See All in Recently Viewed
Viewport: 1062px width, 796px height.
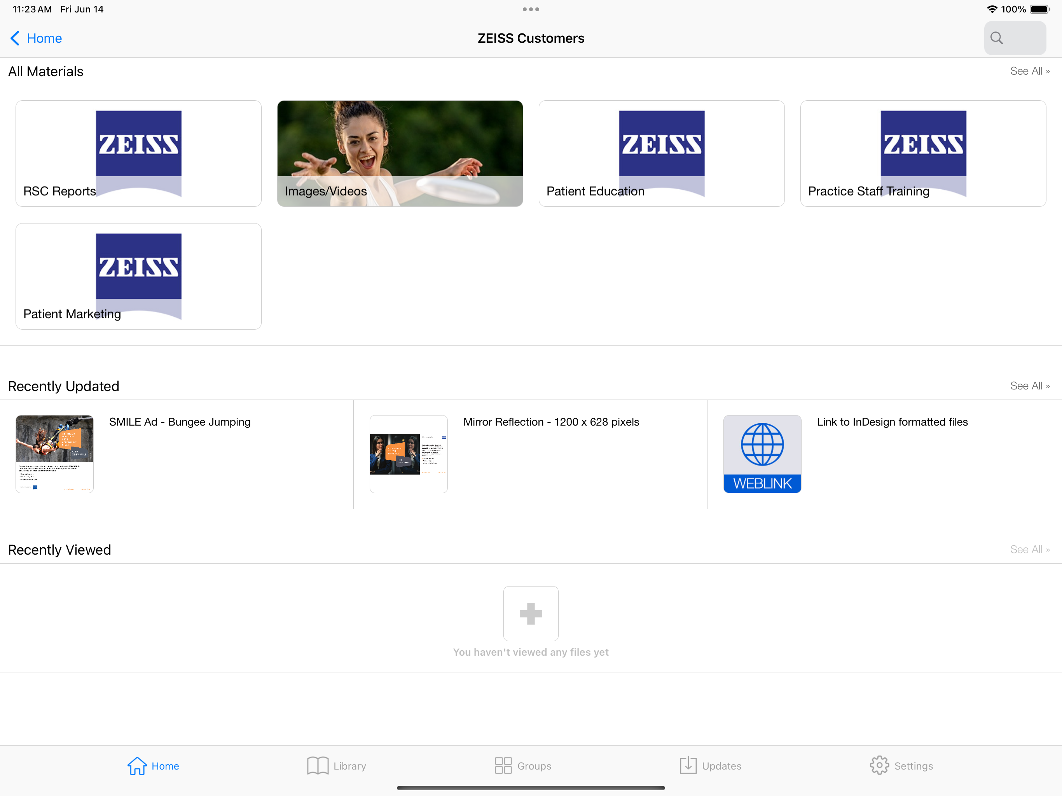click(1030, 549)
